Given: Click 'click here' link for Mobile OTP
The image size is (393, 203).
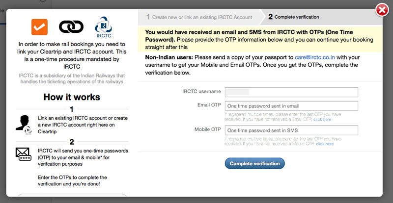Looking at the screenshot, I should 325,144.
